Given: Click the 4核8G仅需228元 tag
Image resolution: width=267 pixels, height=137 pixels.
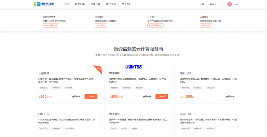Looking at the screenshot, I should [x=51, y=25].
